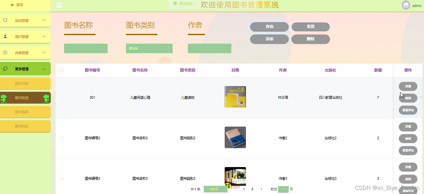The image size is (424, 194).
Task: Click 查看评论 button for 儿童阅读心理
Action: [x=408, y=110]
